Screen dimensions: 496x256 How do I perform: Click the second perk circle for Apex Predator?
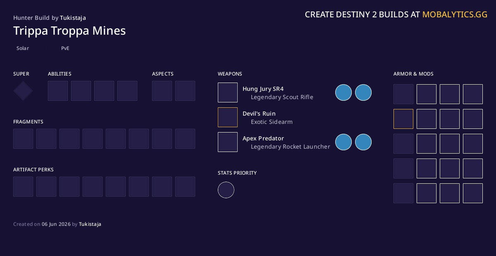point(363,142)
